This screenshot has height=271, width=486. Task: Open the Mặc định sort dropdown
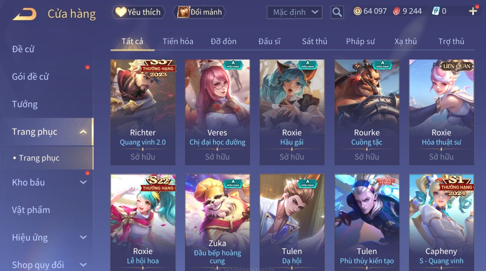pos(295,12)
